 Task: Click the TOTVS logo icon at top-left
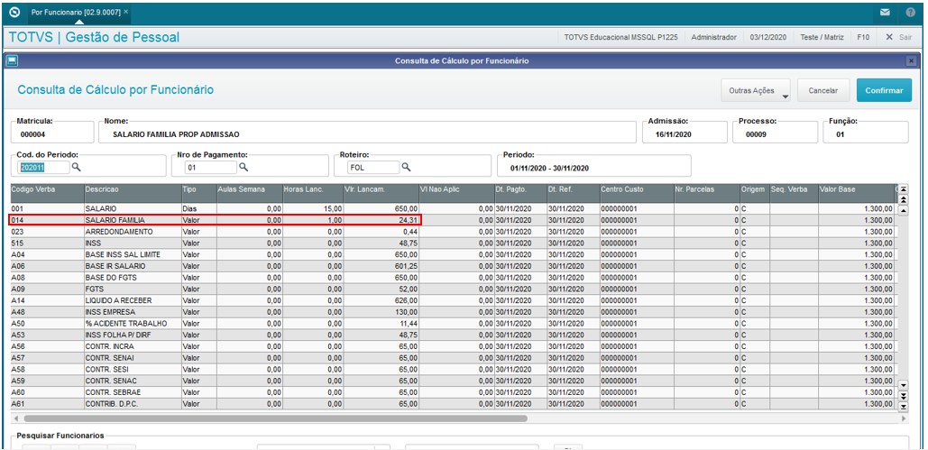pos(15,12)
